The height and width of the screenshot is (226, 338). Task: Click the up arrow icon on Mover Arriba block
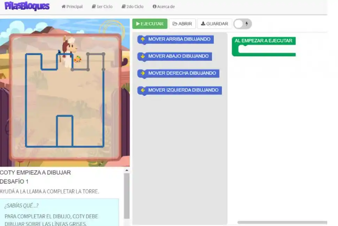pos(143,39)
